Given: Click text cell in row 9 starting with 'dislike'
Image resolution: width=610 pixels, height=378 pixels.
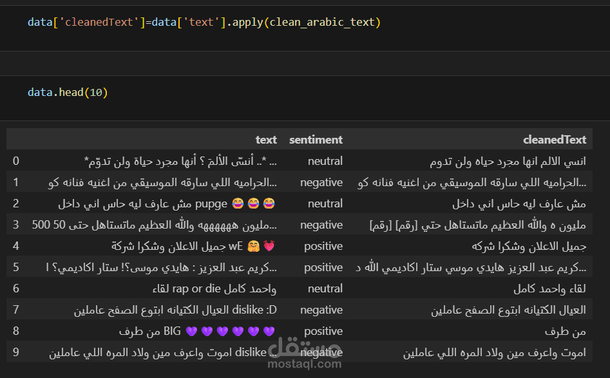Looking at the screenshot, I should point(163,352).
